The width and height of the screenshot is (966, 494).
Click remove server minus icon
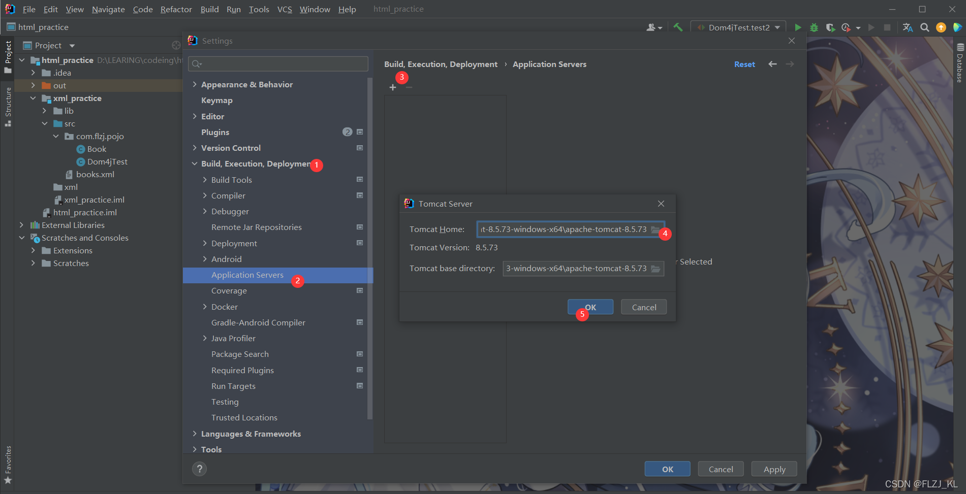pyautogui.click(x=409, y=87)
